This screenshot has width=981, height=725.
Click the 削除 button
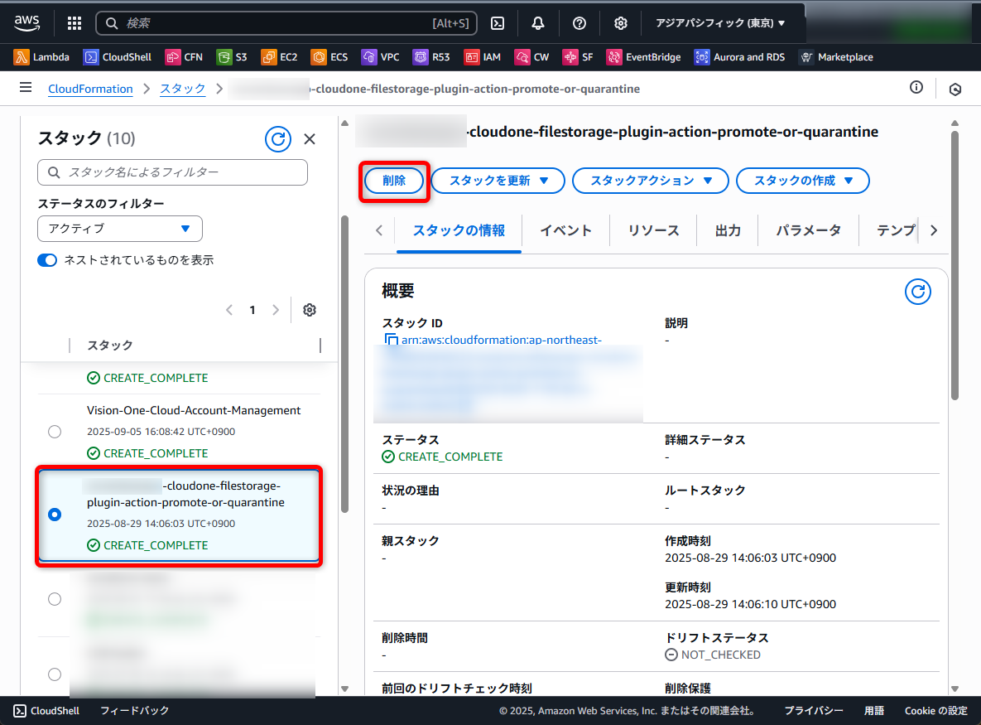394,181
